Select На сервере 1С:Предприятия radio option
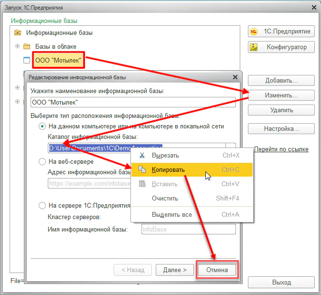 [43, 206]
